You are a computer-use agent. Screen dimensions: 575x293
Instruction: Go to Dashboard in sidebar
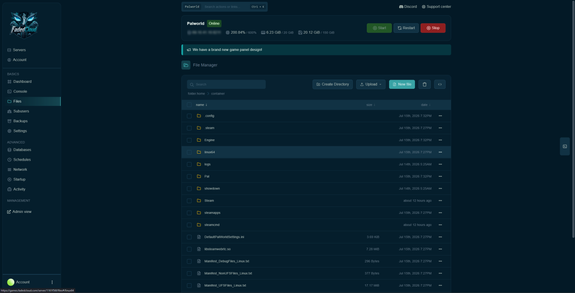22,81
